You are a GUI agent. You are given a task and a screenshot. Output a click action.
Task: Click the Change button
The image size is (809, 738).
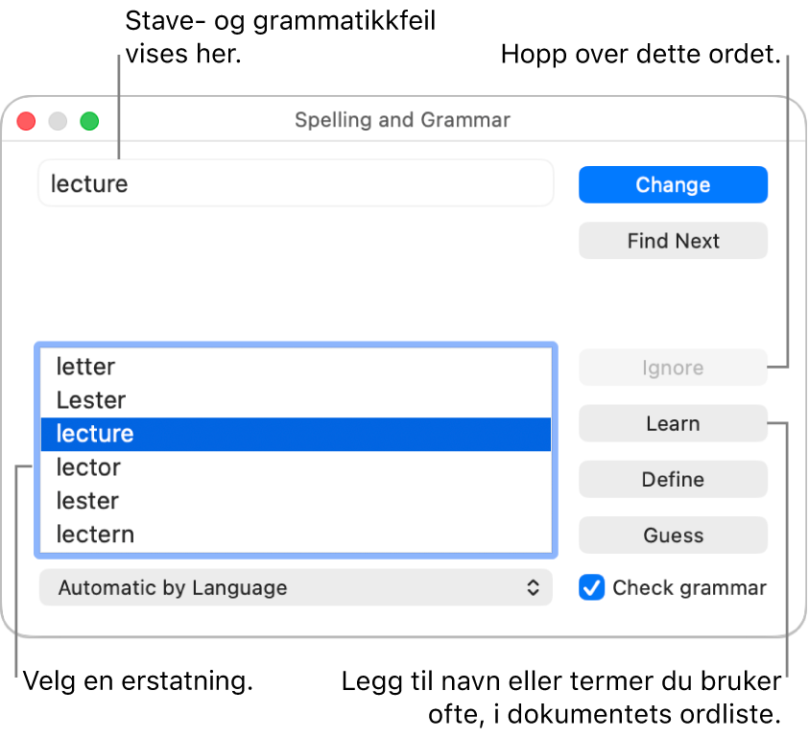pos(672,184)
